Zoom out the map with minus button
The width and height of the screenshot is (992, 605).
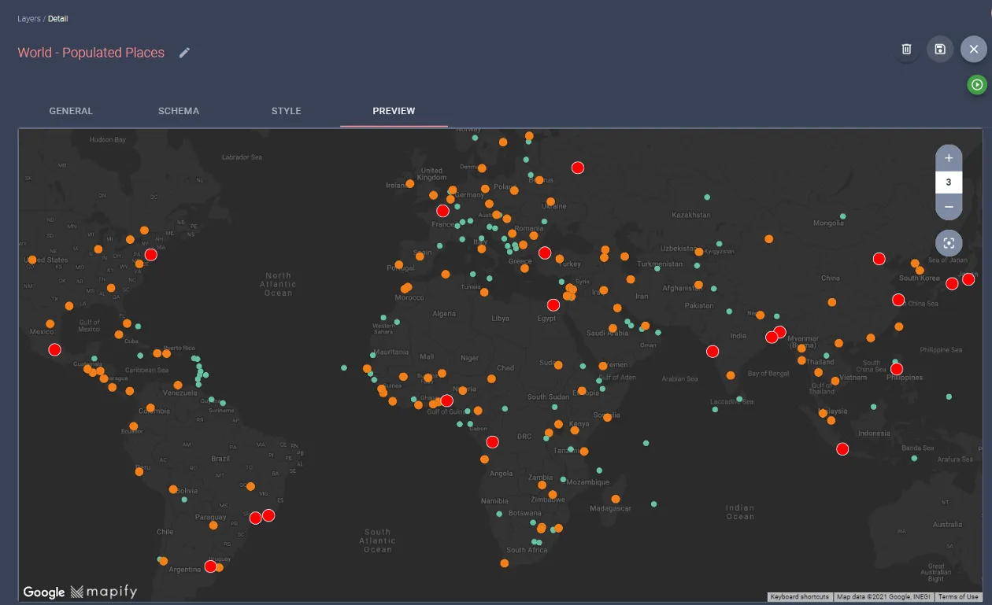click(x=949, y=207)
